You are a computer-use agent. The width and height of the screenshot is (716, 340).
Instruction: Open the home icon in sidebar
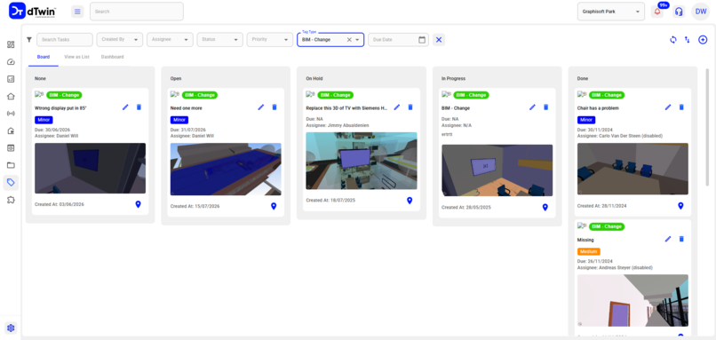click(x=11, y=96)
